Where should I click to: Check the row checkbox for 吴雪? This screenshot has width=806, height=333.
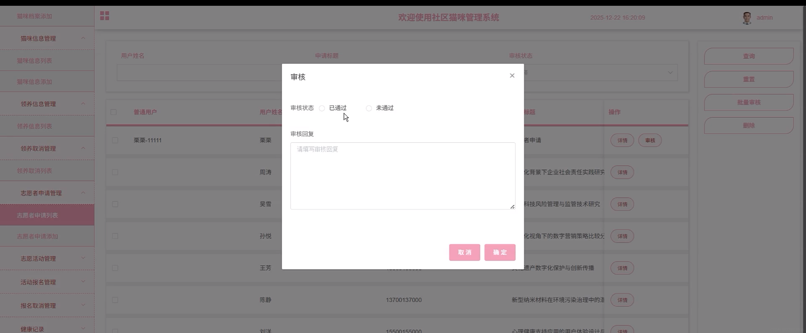tap(115, 204)
